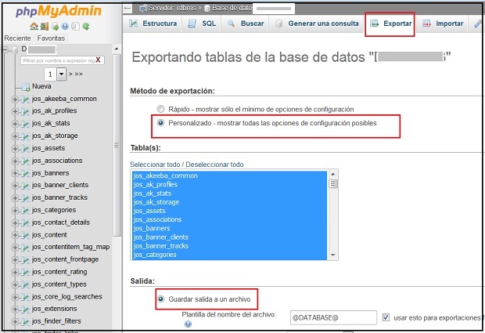The width and height of the screenshot is (485, 333).
Task: Expand jos_content_frontpage tree node
Action: [15, 260]
